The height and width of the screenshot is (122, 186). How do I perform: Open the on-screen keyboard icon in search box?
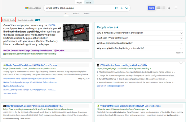click(117, 8)
